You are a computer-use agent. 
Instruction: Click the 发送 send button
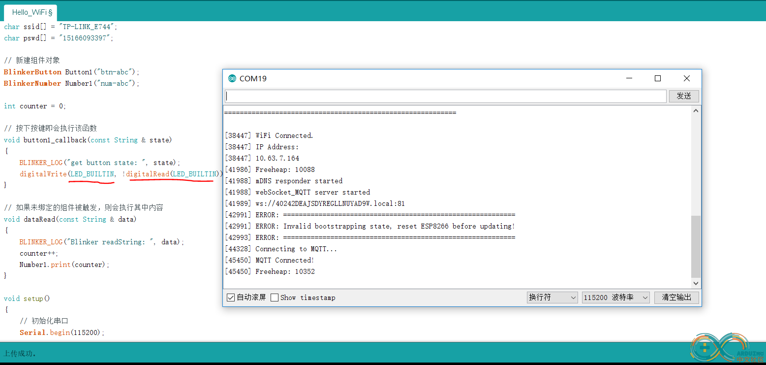(x=684, y=96)
